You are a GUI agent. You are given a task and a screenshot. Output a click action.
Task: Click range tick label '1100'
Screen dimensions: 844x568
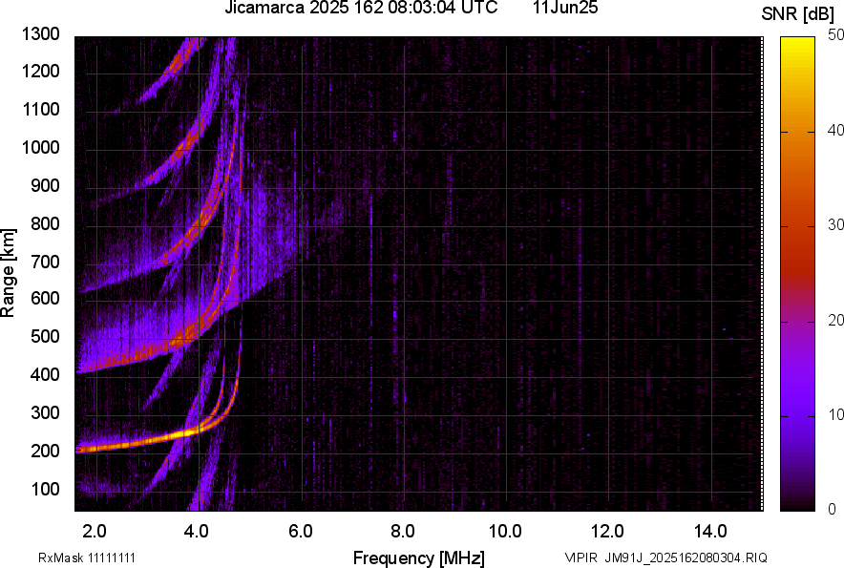(40, 109)
